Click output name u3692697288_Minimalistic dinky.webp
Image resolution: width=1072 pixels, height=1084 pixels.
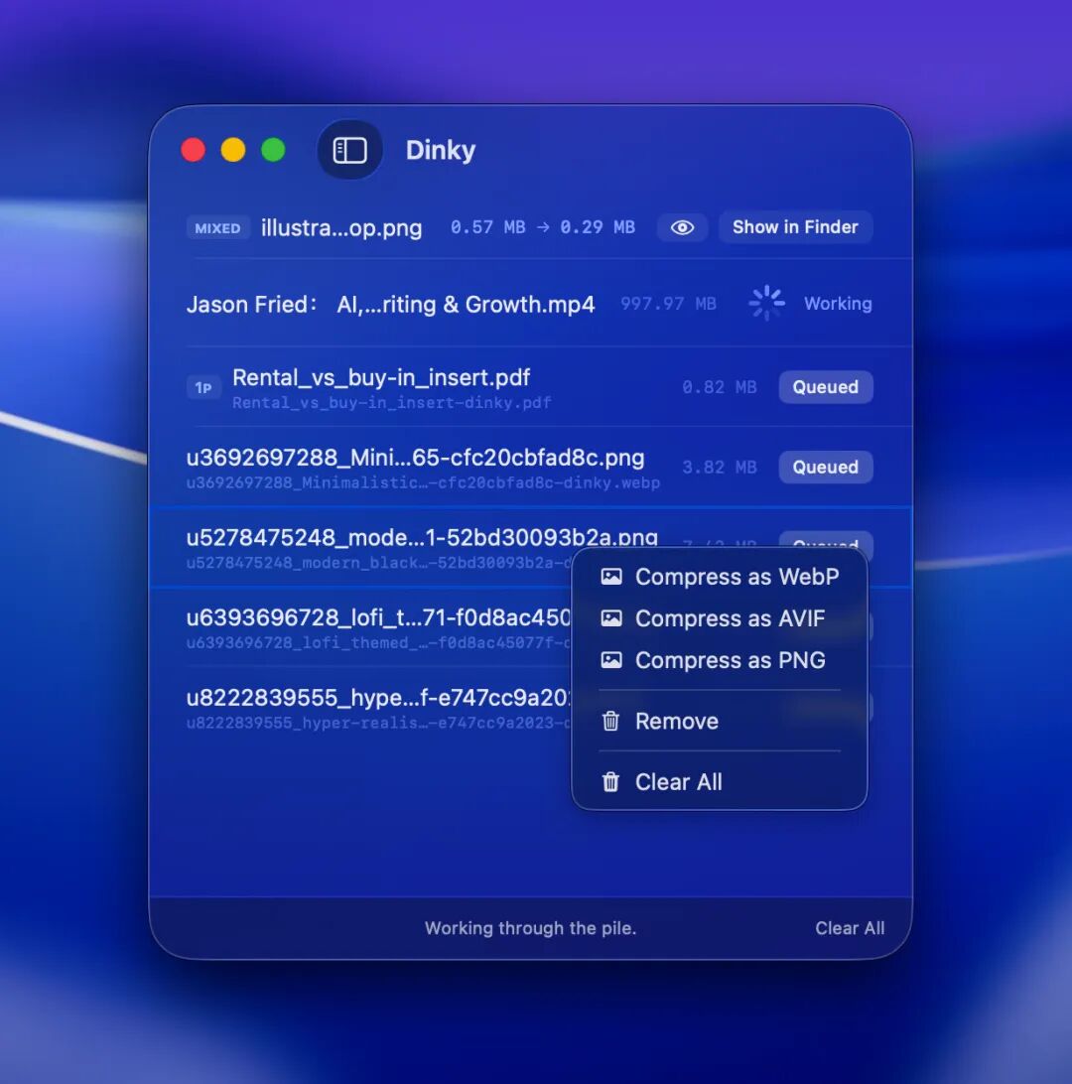pos(423,482)
